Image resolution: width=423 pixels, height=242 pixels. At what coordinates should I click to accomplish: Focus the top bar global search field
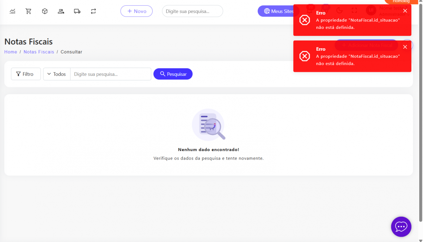pos(192,11)
